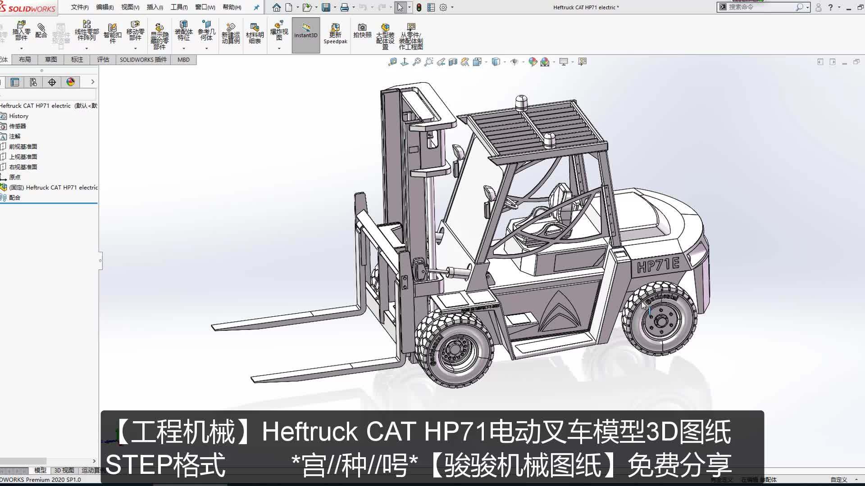This screenshot has width=865, height=486.
Task: Pin the menu bar with pushpin toggle
Action: point(256,7)
